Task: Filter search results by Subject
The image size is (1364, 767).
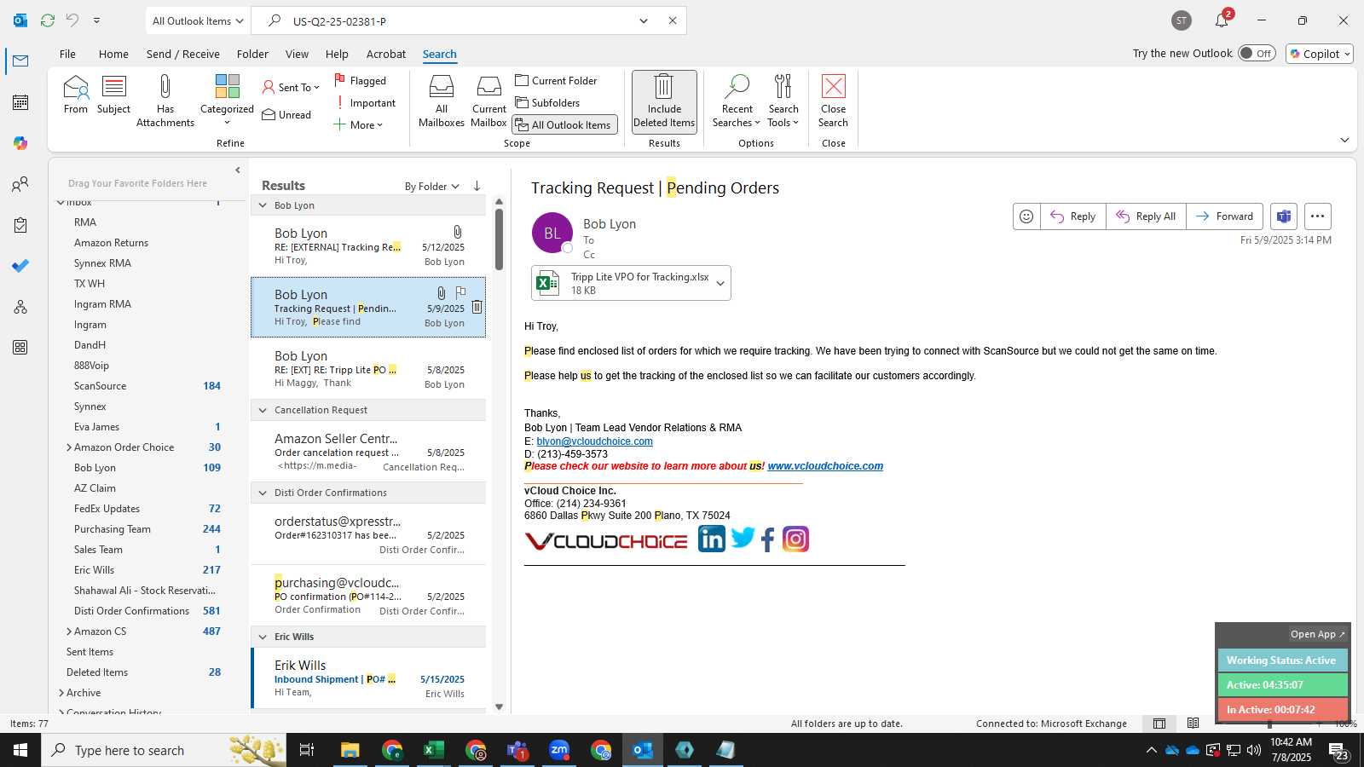Action: click(113, 95)
